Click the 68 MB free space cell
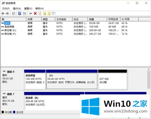This screenshot has height=119, width=151. pos(112,27)
